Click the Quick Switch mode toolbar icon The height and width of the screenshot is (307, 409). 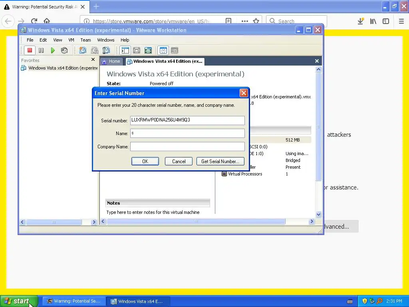click(x=137, y=50)
